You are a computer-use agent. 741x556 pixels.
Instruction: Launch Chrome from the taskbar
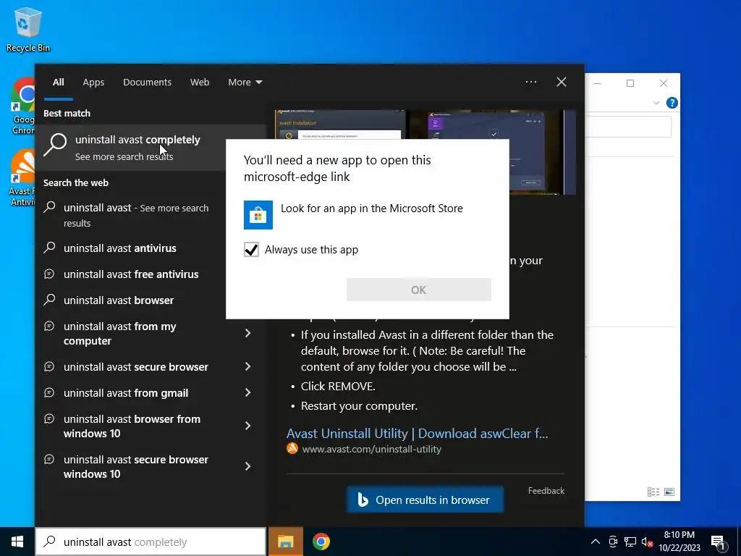coord(321,542)
